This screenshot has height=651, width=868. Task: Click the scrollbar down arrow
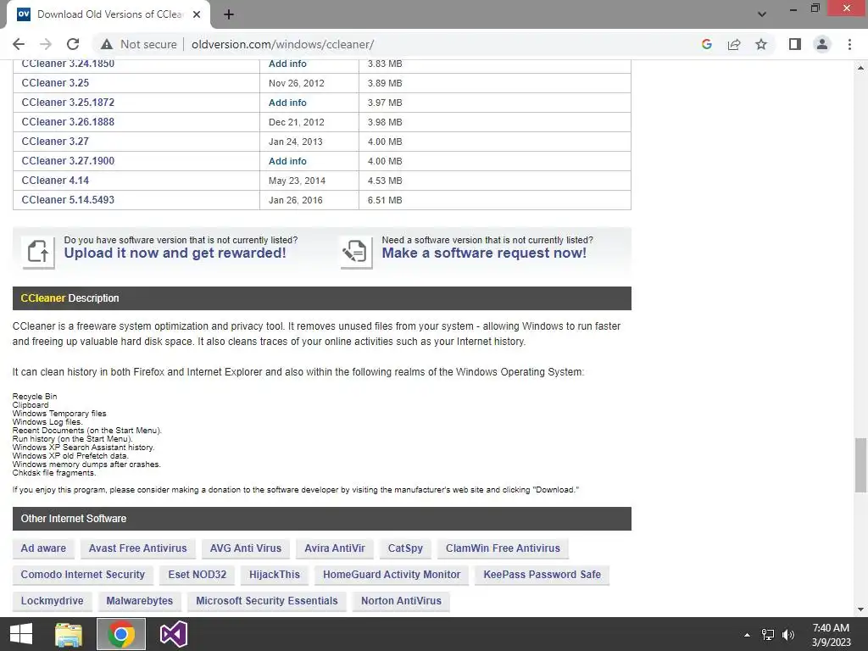(x=860, y=609)
